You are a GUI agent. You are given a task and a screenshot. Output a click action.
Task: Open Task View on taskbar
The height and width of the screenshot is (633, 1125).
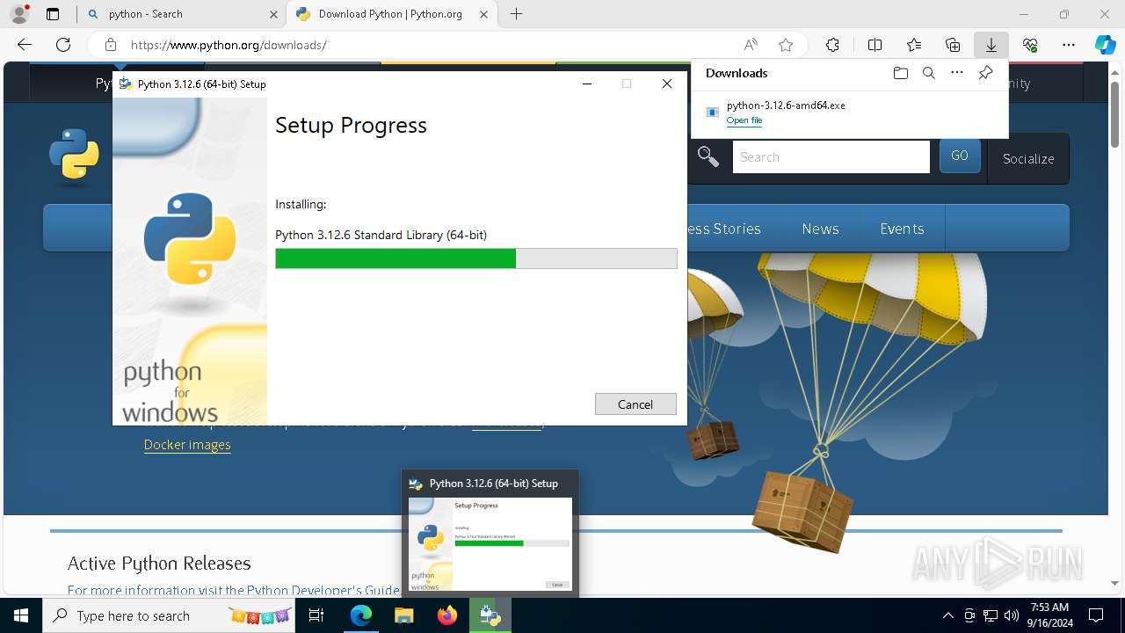[317, 615]
